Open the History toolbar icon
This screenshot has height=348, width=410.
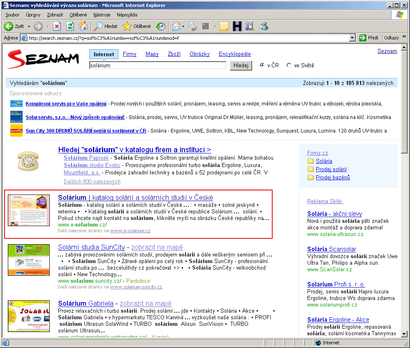(160, 26)
